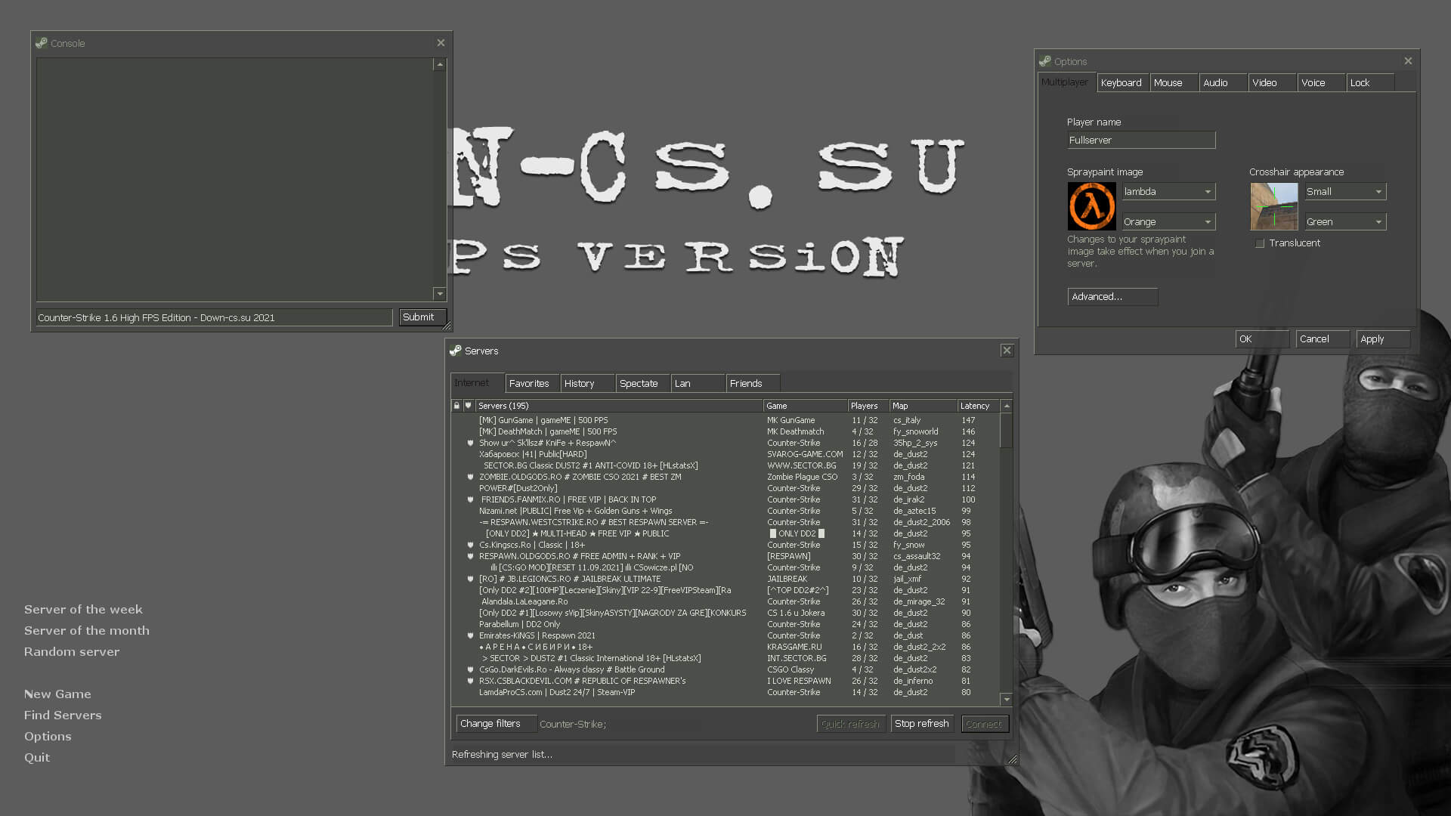Open the Small crosshair size dropdown
1451x816 pixels.
[1345, 192]
